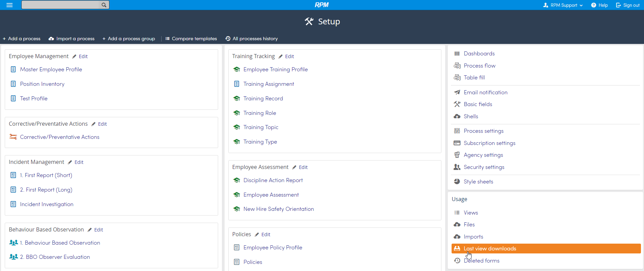The width and height of the screenshot is (644, 271).
Task: Click inside the top search field
Action: 61,5
